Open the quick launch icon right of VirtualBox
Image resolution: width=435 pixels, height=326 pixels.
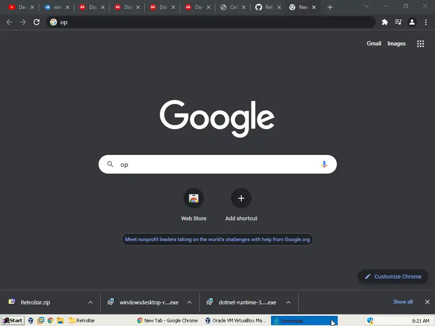[x=41, y=320]
